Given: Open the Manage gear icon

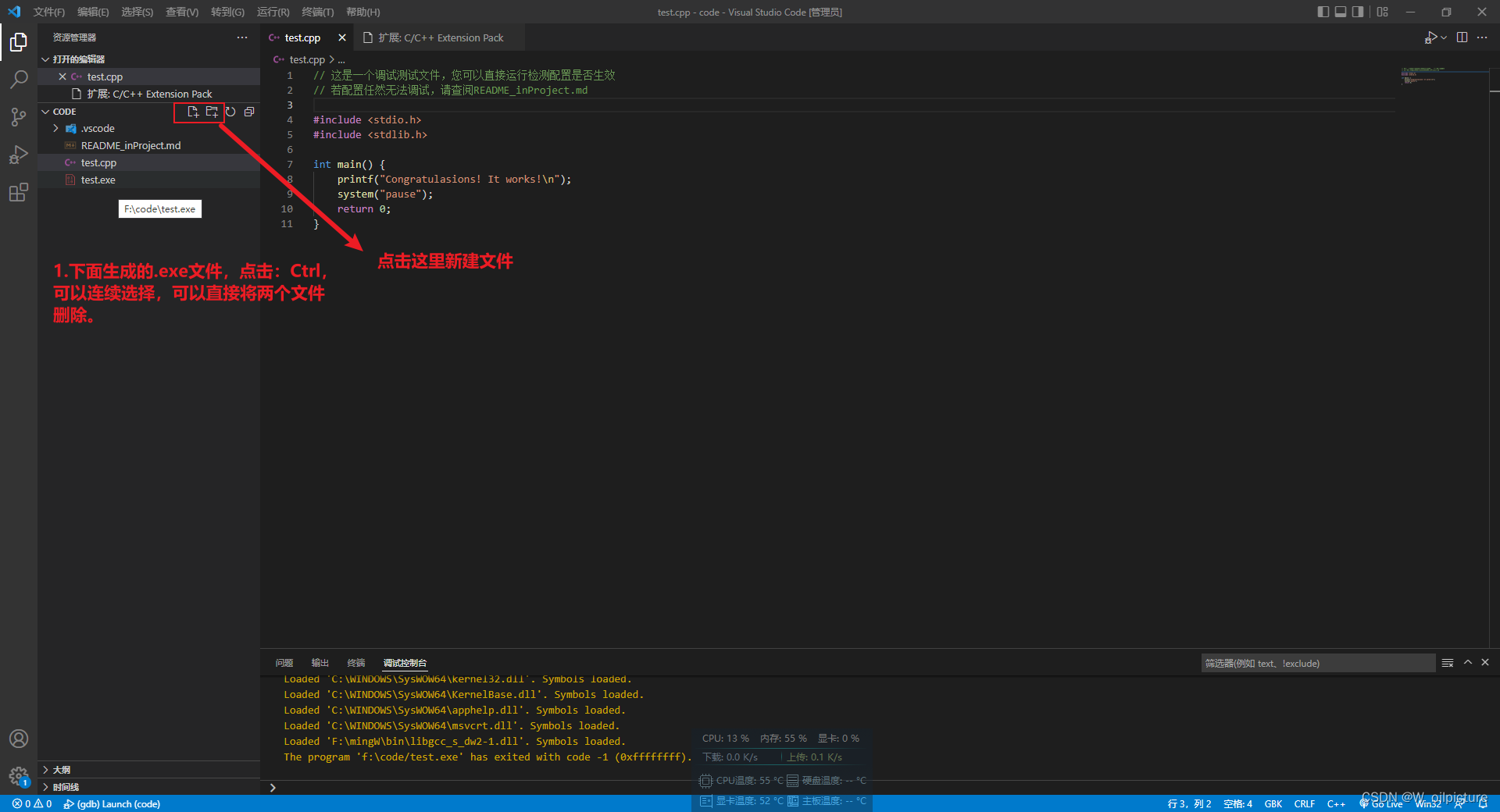Looking at the screenshot, I should [x=19, y=776].
